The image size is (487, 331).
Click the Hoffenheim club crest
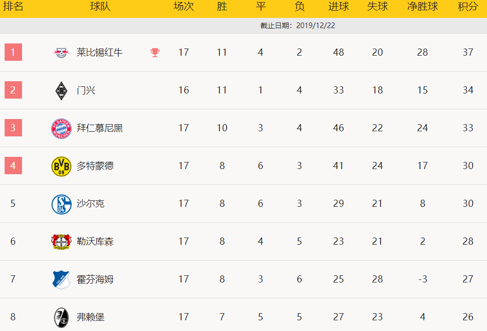[61, 279]
